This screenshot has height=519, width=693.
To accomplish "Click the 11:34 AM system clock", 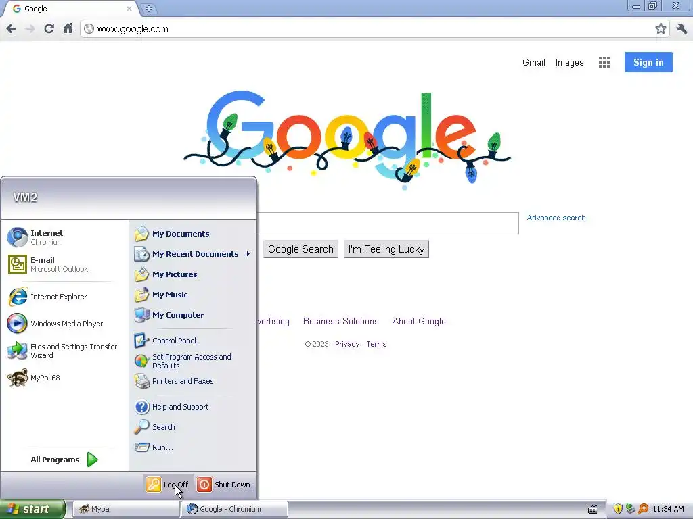I will 668,509.
